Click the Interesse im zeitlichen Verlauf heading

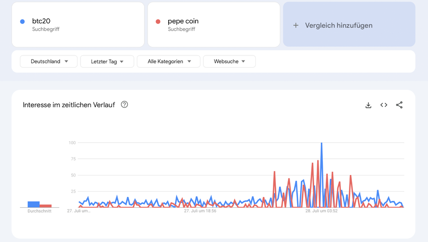click(x=68, y=105)
